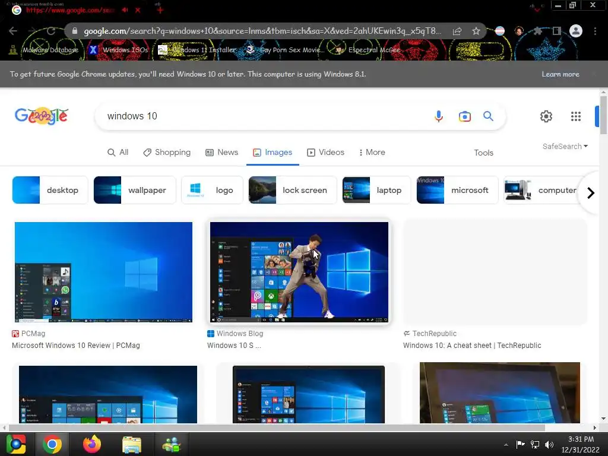Open the side panel icon in the toolbar
The image size is (608, 456).
coord(557,31)
